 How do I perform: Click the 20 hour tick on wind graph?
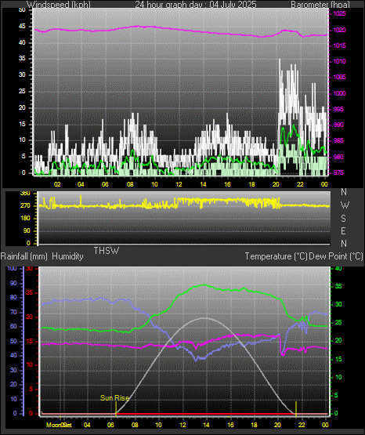click(x=276, y=184)
